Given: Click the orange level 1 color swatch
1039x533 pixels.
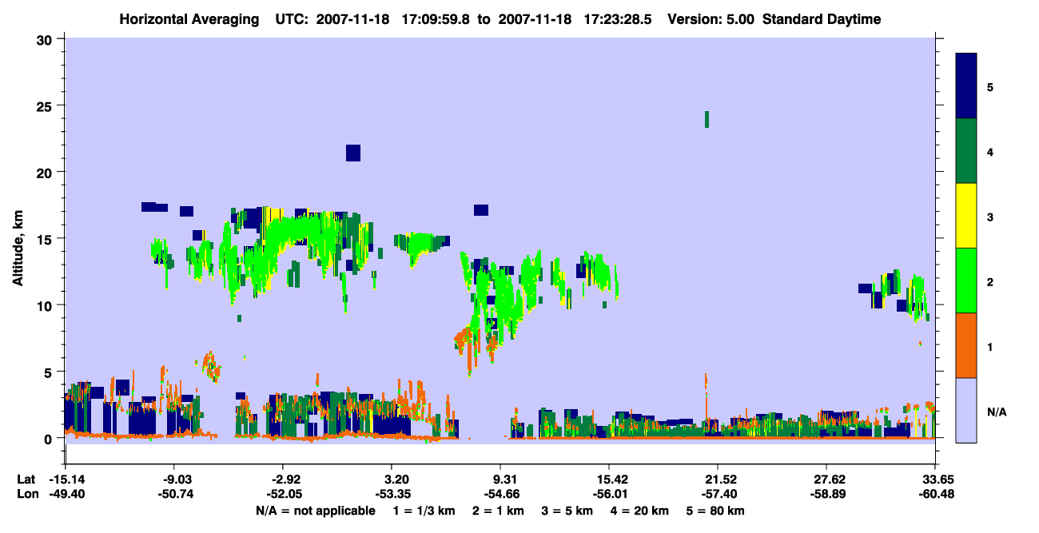Looking at the screenshot, I should pyautogui.click(x=966, y=345).
